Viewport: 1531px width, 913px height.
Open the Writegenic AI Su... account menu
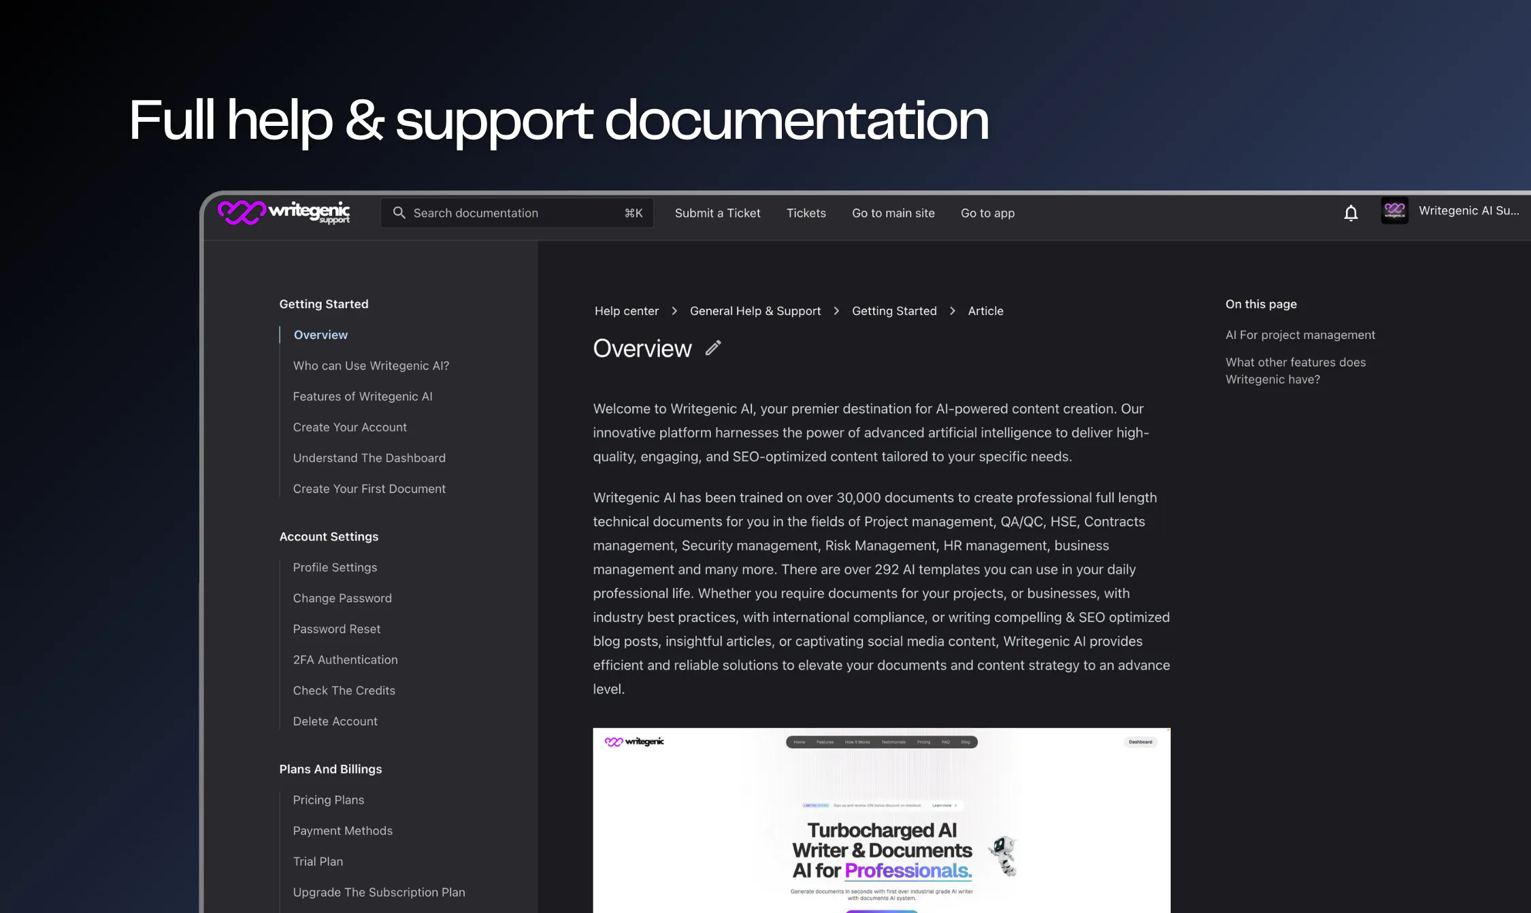coord(1468,211)
